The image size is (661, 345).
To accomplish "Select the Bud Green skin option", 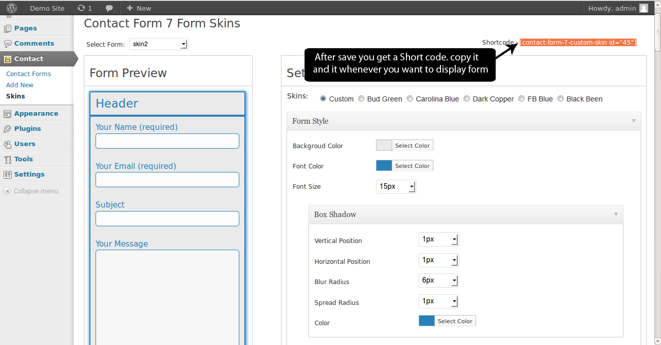I will pos(361,99).
